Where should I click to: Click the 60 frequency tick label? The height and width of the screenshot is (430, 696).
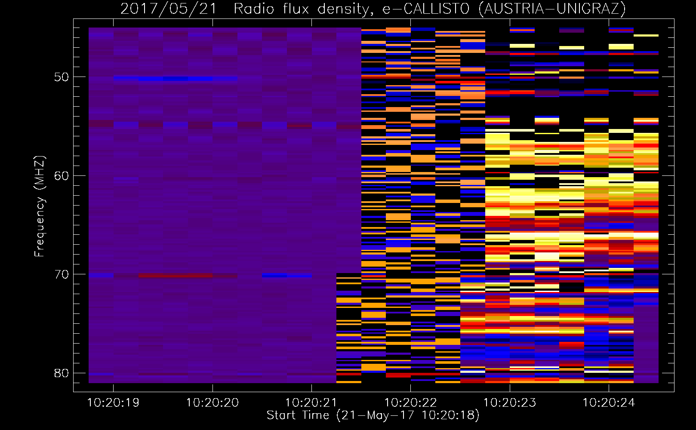(x=62, y=176)
